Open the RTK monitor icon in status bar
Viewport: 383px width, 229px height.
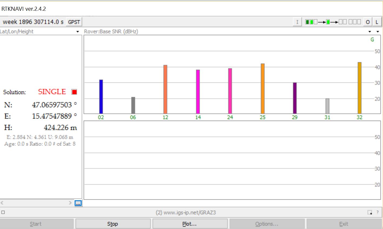pyautogui.click(x=369, y=212)
